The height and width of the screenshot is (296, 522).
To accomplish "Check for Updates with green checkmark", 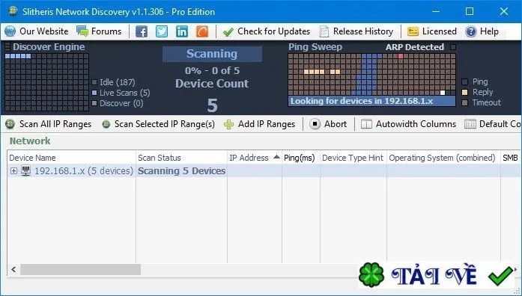I will pos(267,31).
